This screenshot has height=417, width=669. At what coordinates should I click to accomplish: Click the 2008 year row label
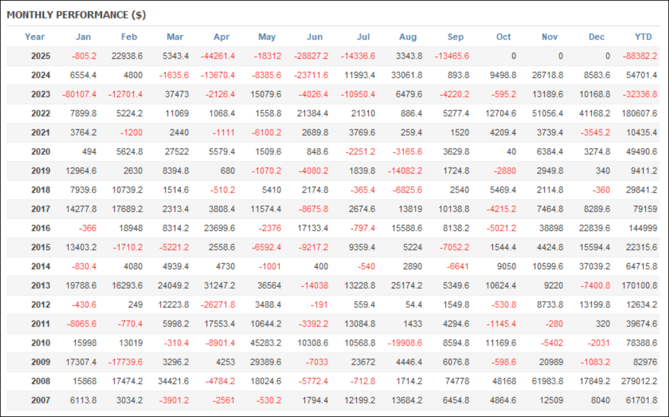click(x=40, y=381)
